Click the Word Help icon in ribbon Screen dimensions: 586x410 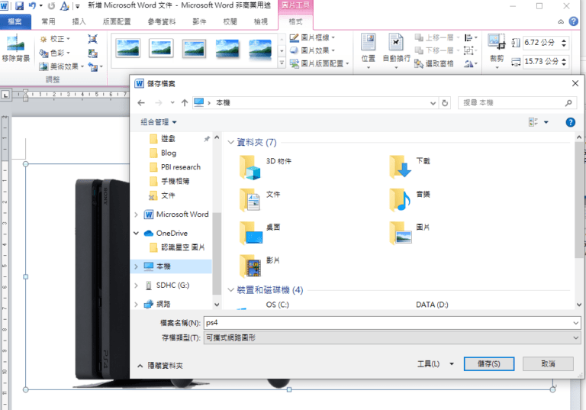[x=573, y=21]
